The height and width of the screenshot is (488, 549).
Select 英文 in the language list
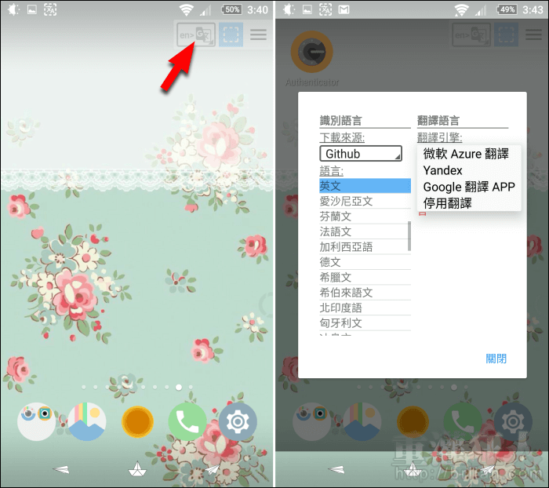(x=364, y=186)
